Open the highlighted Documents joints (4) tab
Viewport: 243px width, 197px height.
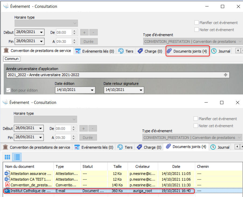click(x=188, y=51)
